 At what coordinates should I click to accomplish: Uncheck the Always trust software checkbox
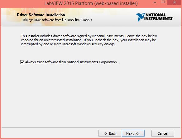coord(22,62)
